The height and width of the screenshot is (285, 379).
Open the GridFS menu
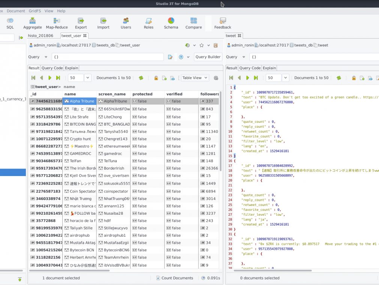[35, 11]
